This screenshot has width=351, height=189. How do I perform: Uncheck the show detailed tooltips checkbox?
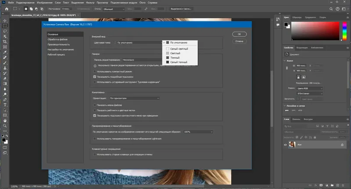[95, 77]
